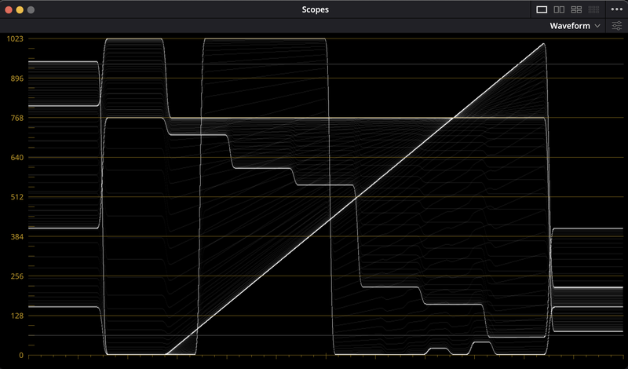
Task: Click the gray zoom window button
Action: tap(31, 10)
